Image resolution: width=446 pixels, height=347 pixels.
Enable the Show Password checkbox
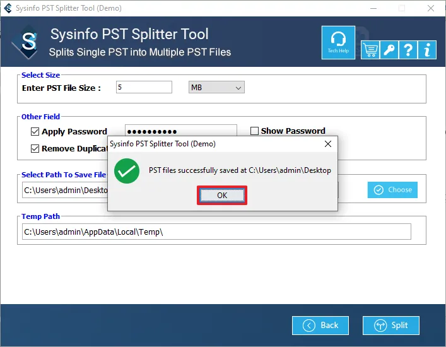coord(254,131)
